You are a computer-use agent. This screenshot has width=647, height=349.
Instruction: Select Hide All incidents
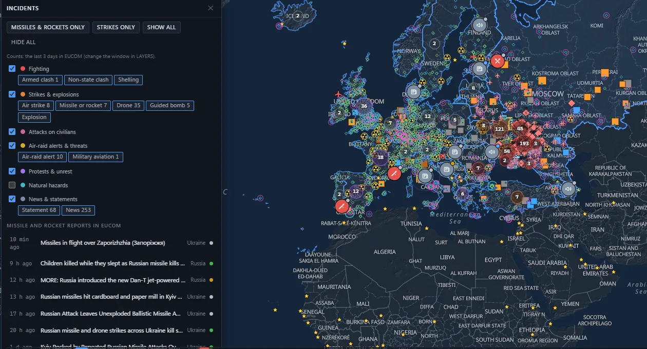tap(24, 42)
